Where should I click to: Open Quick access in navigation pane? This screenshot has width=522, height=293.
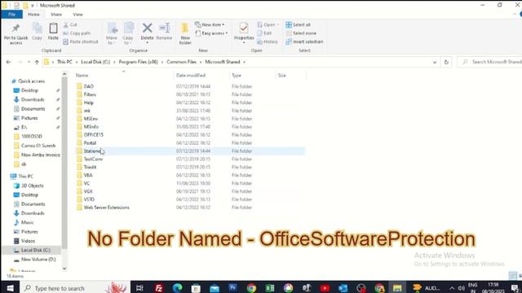pos(31,81)
